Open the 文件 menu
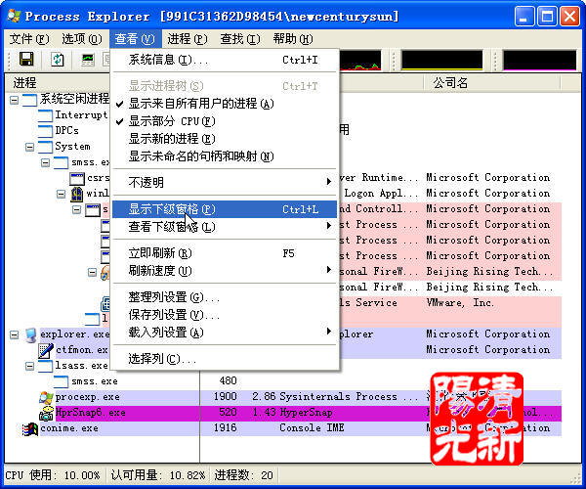The width and height of the screenshot is (586, 489). 29,39
